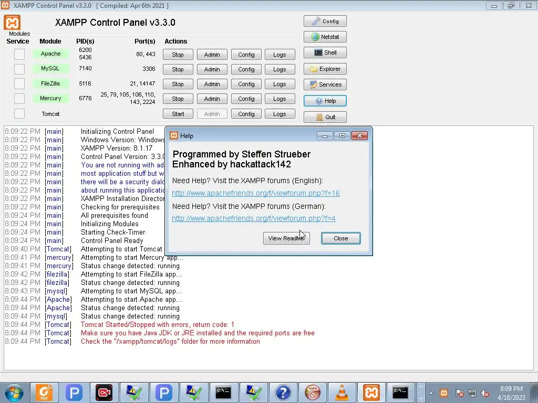Open the German XAMPP forum link
Image resolution: width=538 pixels, height=403 pixels.
(x=254, y=219)
